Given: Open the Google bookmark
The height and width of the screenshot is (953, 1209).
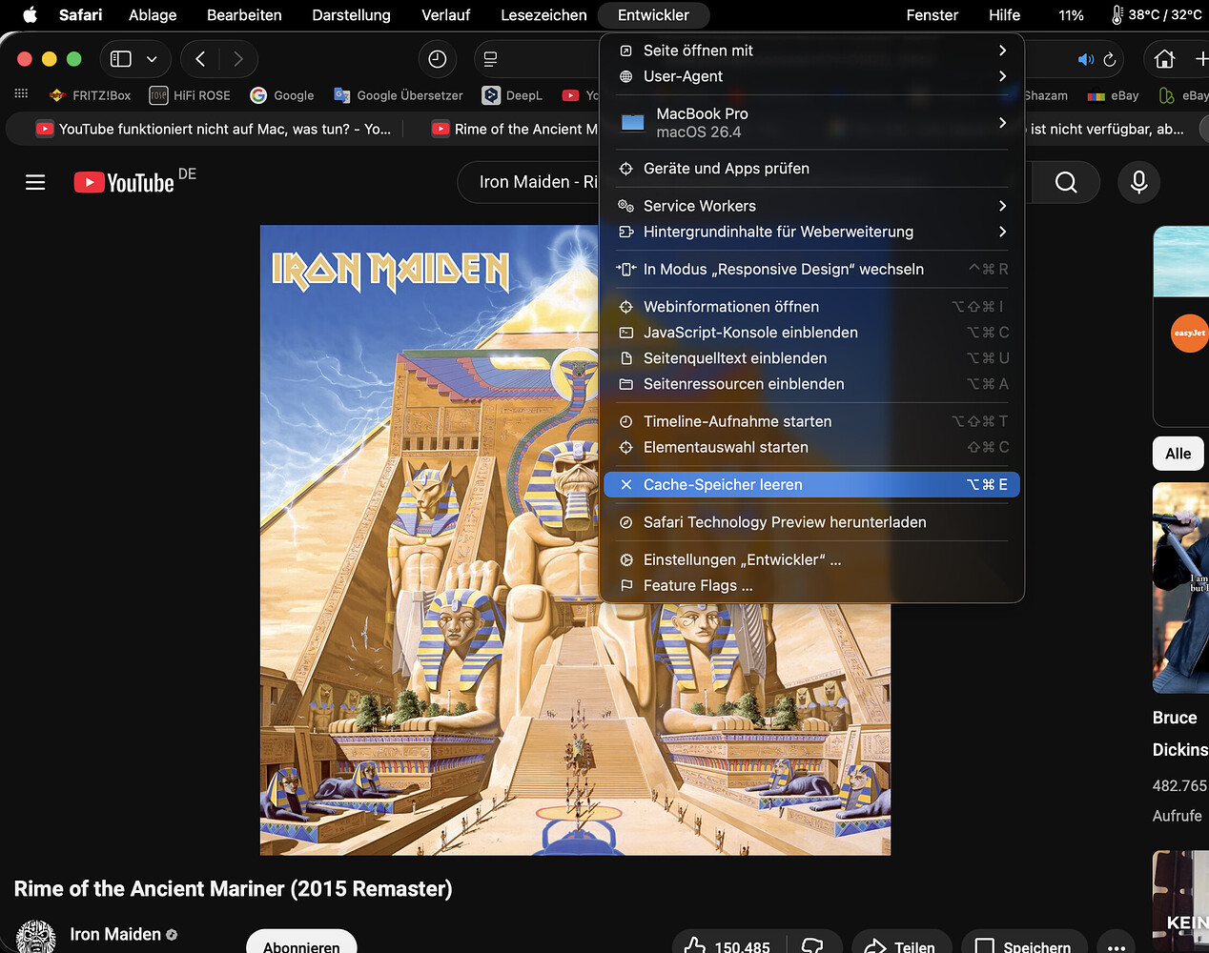Looking at the screenshot, I should tap(282, 95).
